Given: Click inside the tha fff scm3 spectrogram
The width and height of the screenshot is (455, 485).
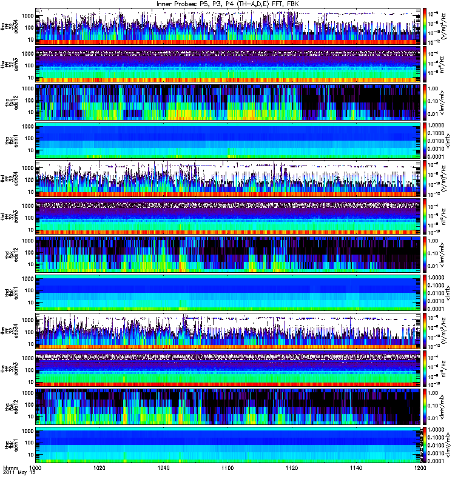Looking at the screenshot, I should (228, 65).
